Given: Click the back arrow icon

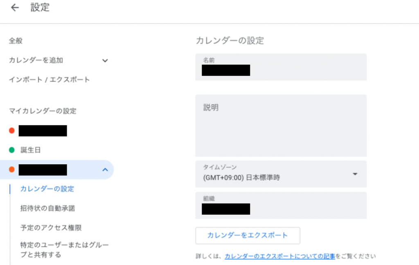Looking at the screenshot, I should click(x=15, y=8).
